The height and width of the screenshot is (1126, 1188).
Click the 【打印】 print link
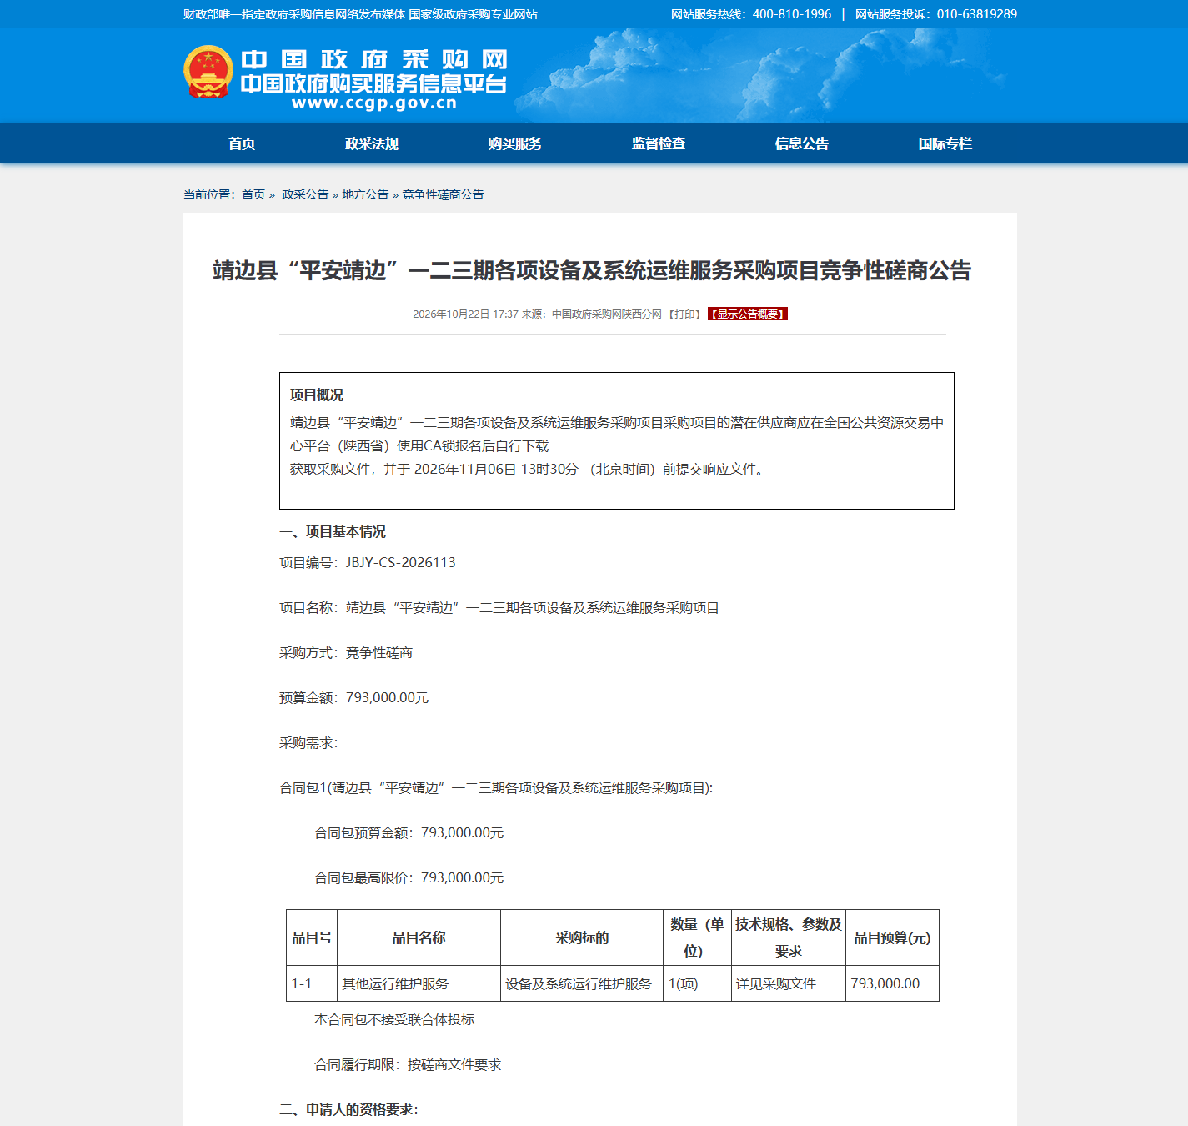coord(684,314)
